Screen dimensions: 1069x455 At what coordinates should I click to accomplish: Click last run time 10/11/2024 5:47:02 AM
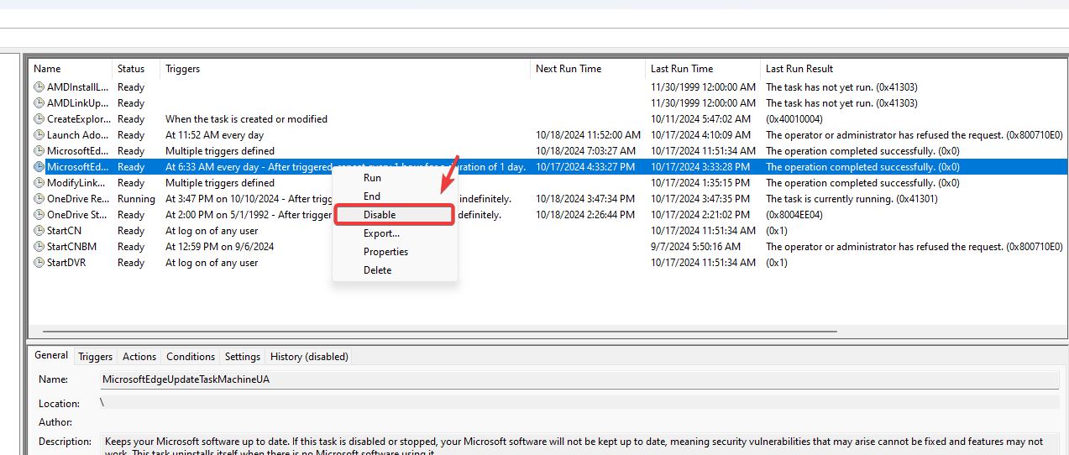point(700,119)
